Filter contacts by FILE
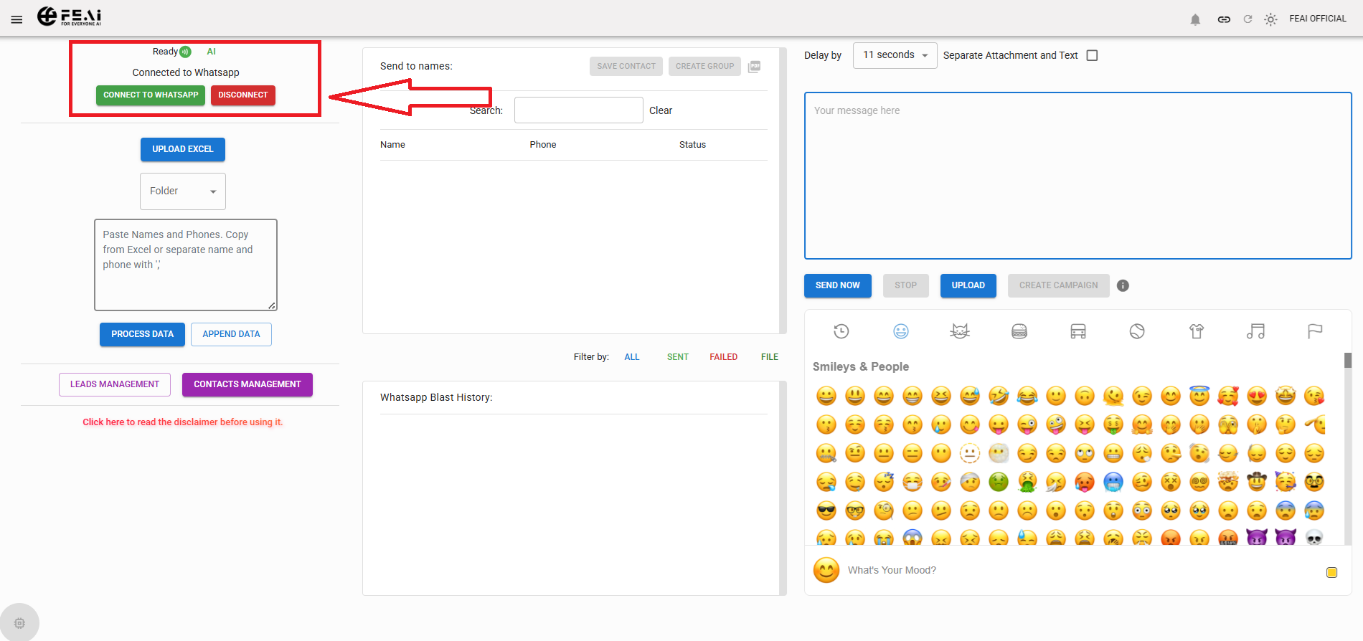Image resolution: width=1363 pixels, height=641 pixels. tap(770, 357)
